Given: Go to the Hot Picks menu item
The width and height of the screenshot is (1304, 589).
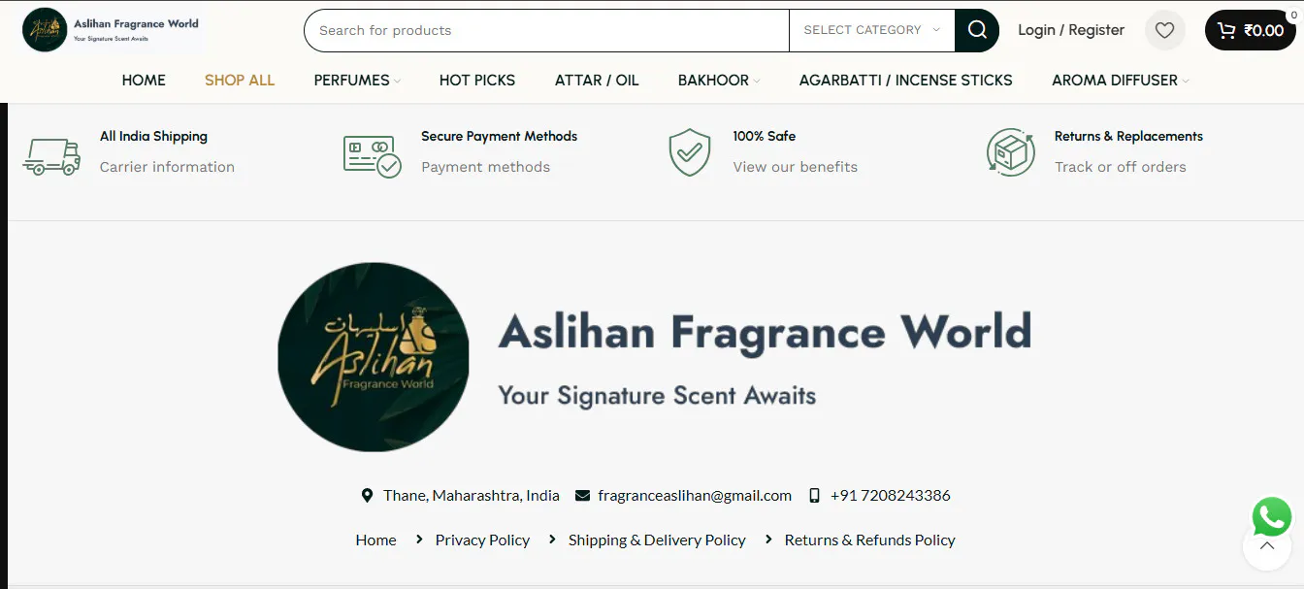Looking at the screenshot, I should (x=477, y=81).
